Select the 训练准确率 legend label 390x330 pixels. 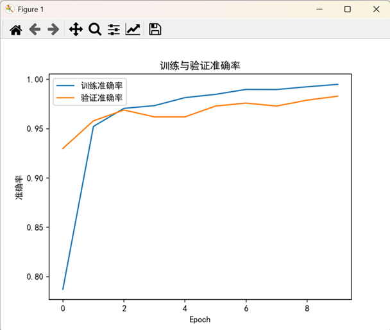pos(102,86)
